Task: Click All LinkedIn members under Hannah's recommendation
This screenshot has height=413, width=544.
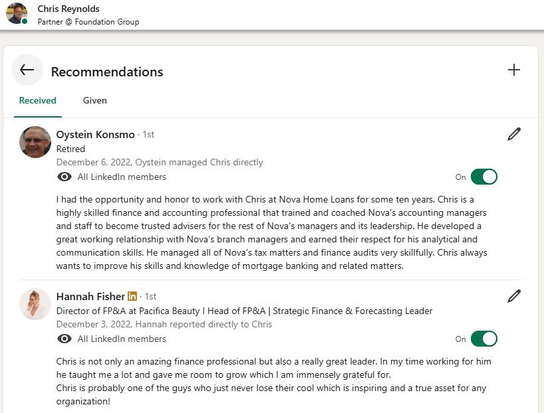Action: (x=122, y=339)
